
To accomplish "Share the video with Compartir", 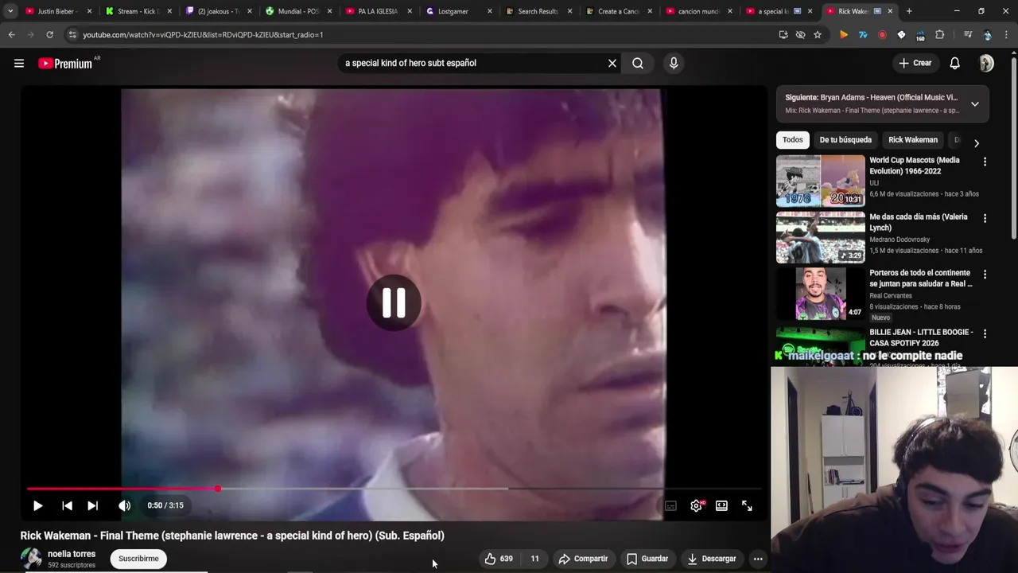I will [x=583, y=559].
